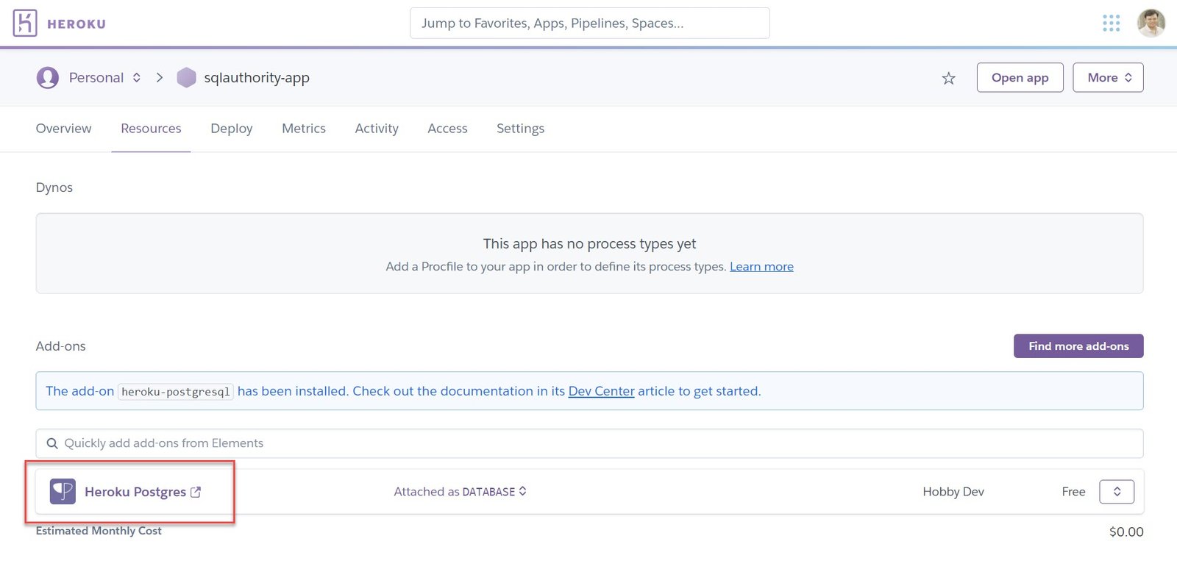Click the sqlauthority-app hexagon icon
The image size is (1177, 580).
tap(187, 77)
